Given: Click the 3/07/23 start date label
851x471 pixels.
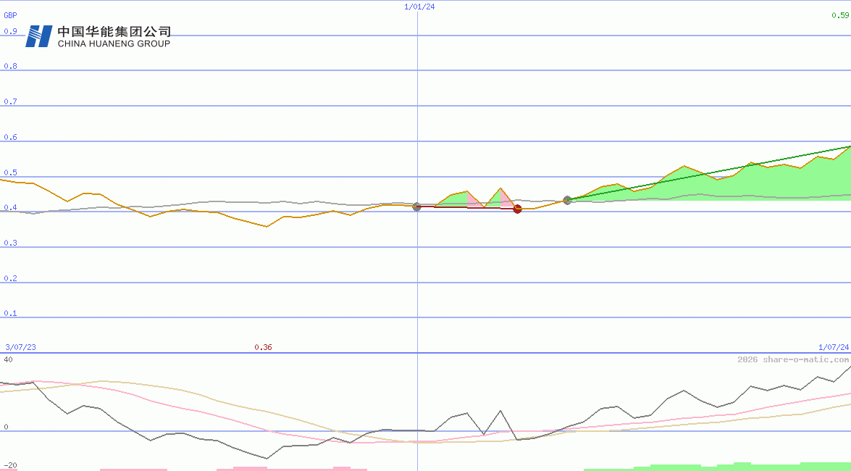Looking at the screenshot, I should pos(20,347).
